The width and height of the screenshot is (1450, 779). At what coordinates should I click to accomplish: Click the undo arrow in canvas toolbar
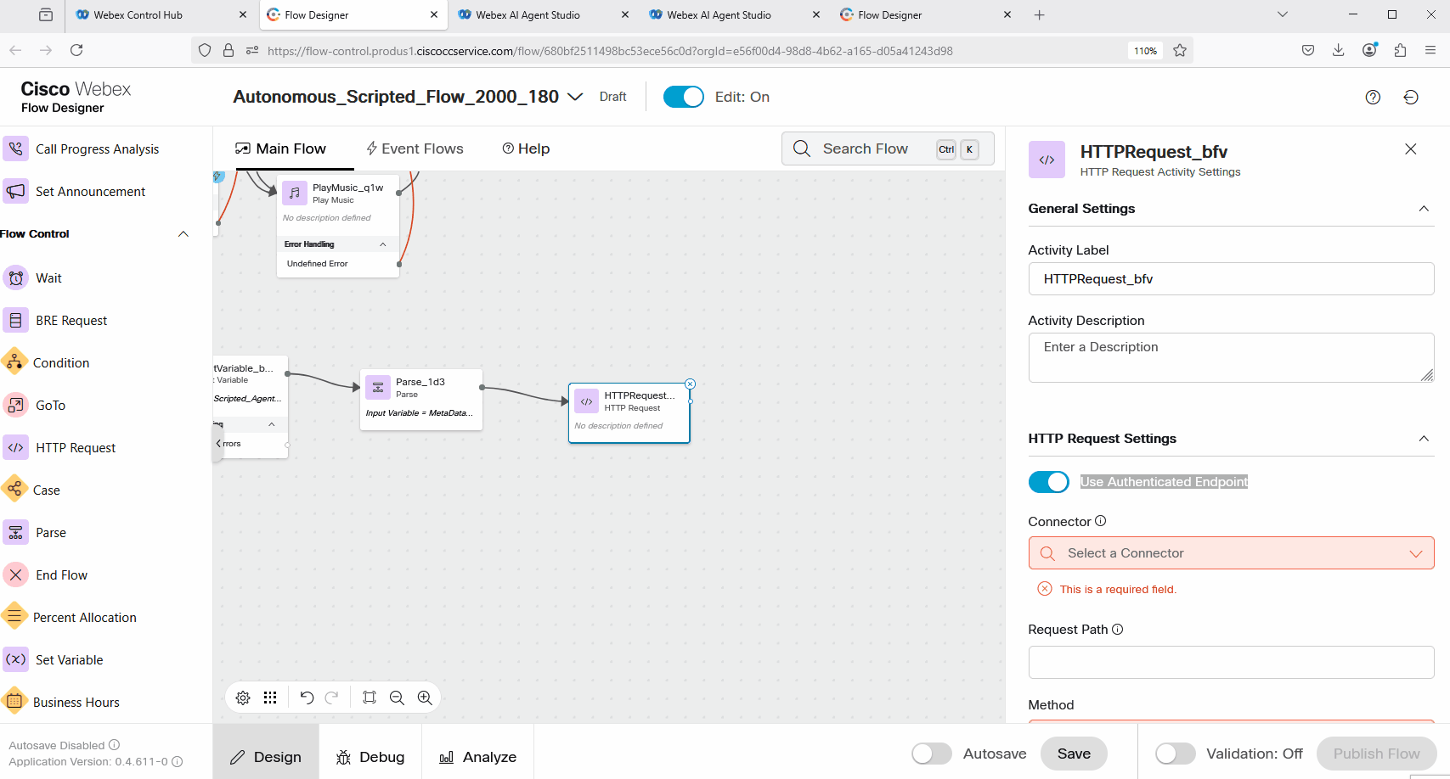(x=307, y=698)
